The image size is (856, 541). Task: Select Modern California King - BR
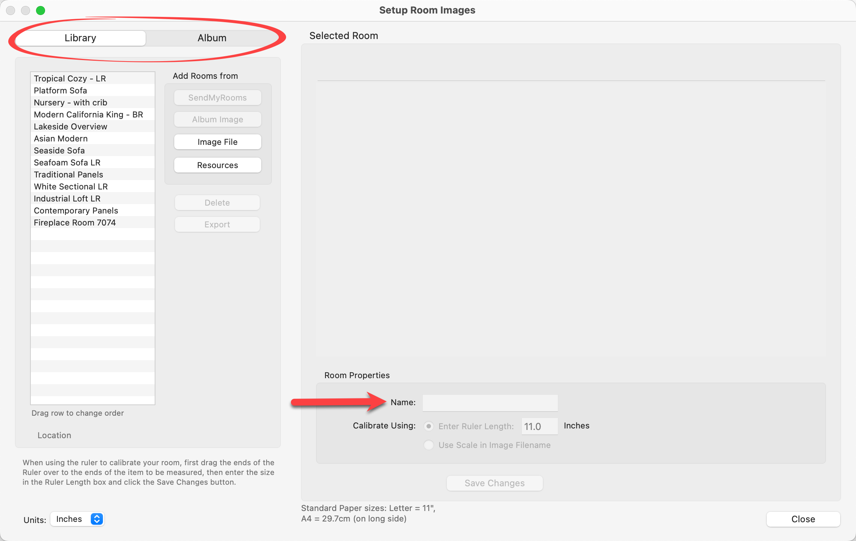88,114
